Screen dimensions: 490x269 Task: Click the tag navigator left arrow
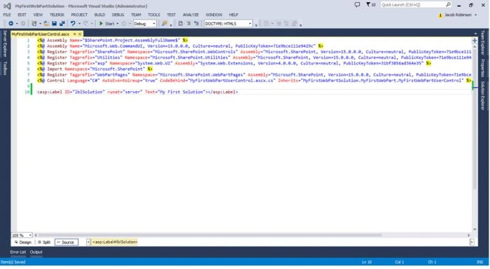[88, 242]
